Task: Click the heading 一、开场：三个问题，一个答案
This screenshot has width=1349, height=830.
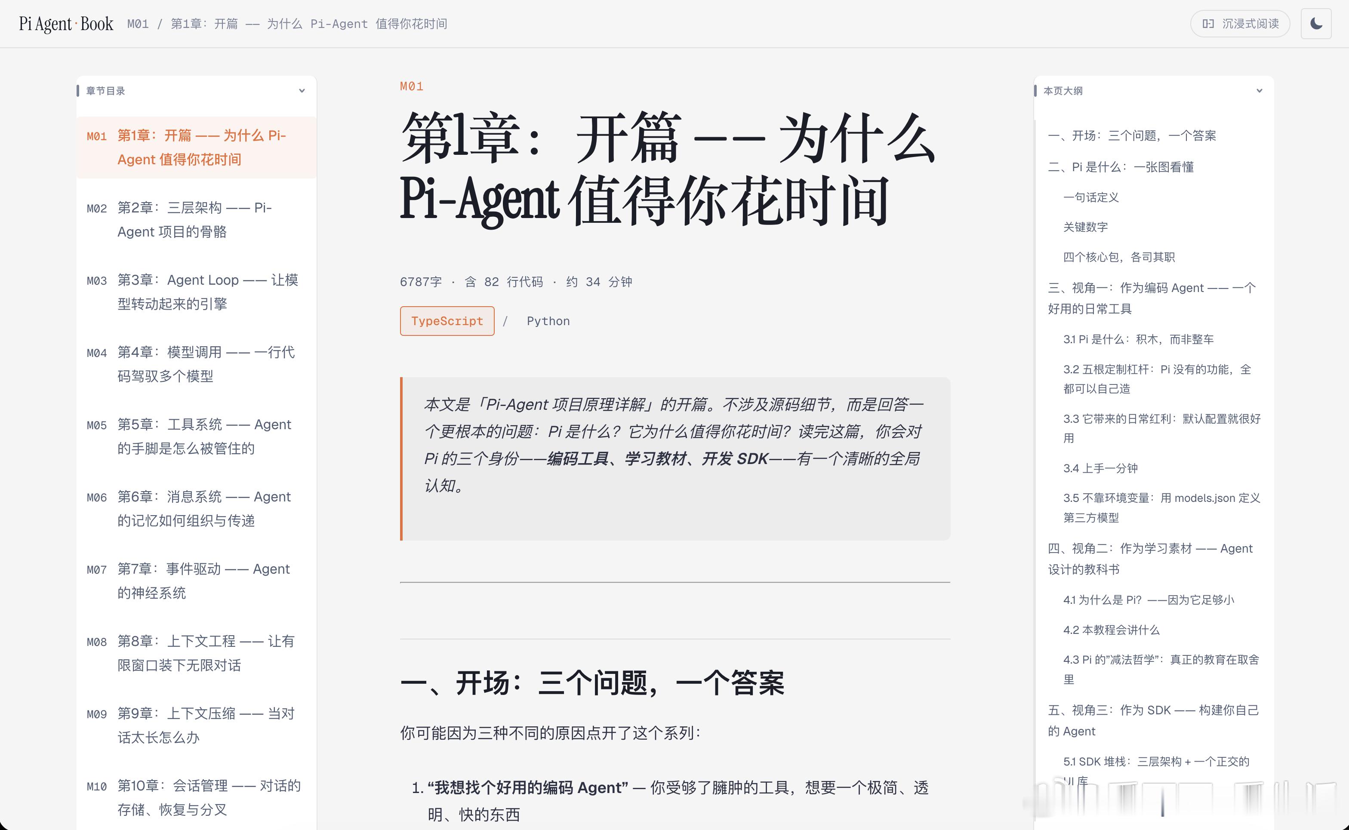Action: click(x=592, y=683)
